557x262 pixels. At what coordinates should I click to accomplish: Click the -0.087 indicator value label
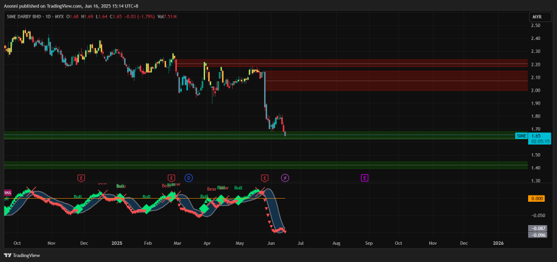click(537, 228)
